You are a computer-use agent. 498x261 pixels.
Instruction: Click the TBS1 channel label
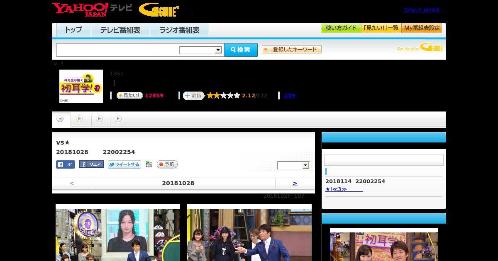click(117, 73)
